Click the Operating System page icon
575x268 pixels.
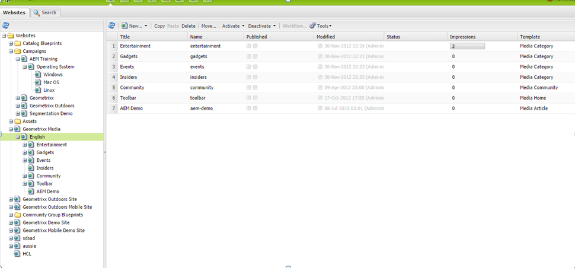(31, 67)
